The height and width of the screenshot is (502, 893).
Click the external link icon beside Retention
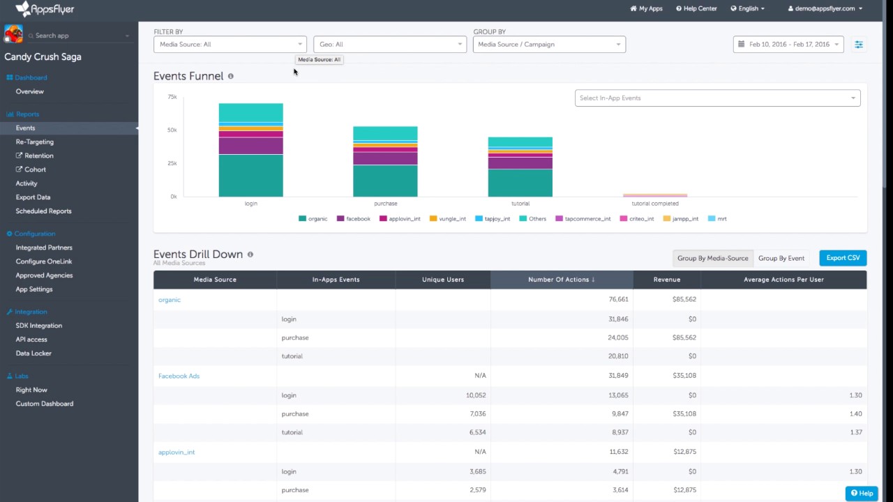coord(20,155)
